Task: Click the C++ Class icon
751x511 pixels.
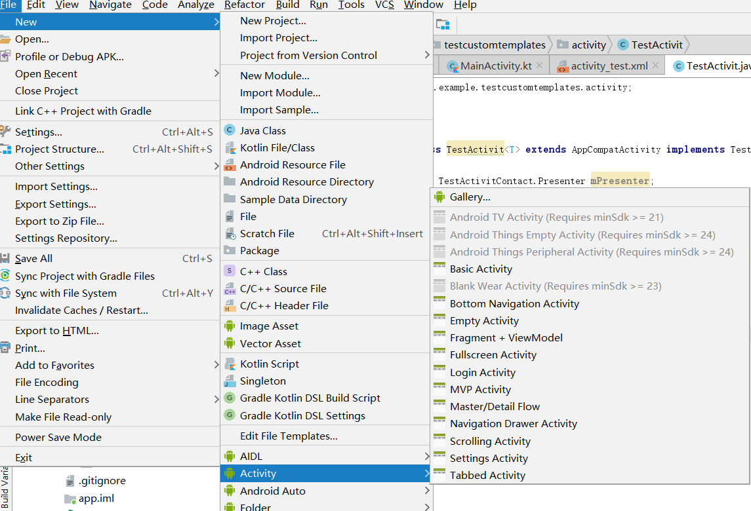Action: coord(230,271)
